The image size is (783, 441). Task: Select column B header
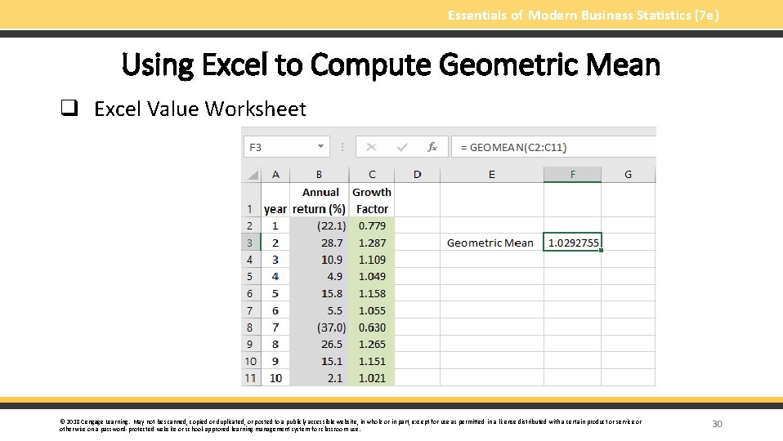click(x=319, y=175)
